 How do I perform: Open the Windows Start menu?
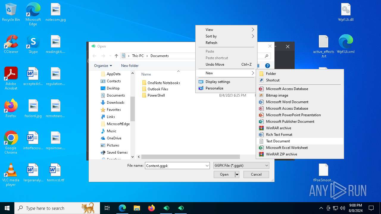7,208
